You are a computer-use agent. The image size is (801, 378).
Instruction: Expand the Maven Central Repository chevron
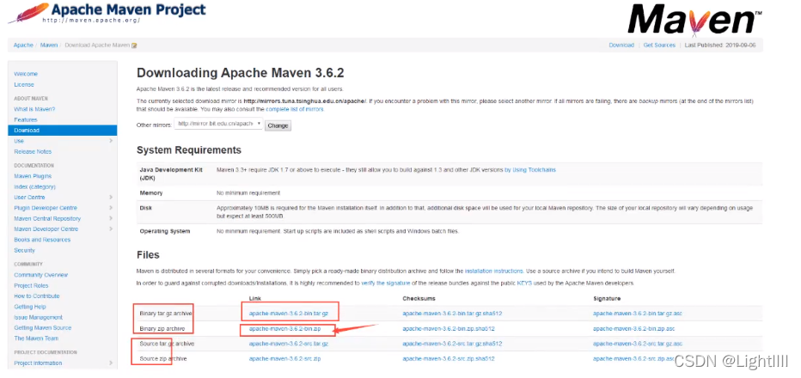pyautogui.click(x=111, y=218)
